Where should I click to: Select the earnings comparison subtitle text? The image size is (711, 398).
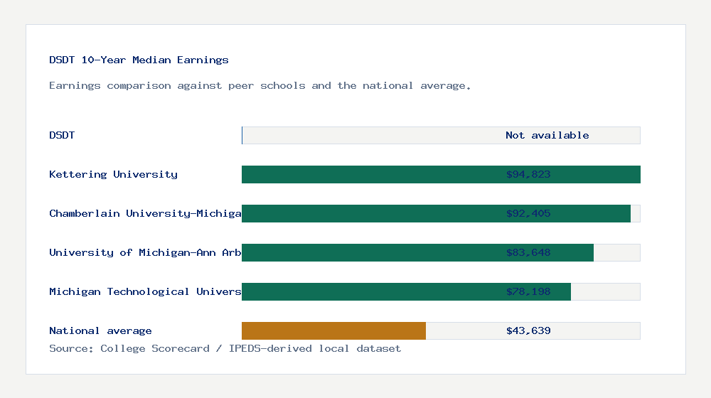[x=260, y=86]
